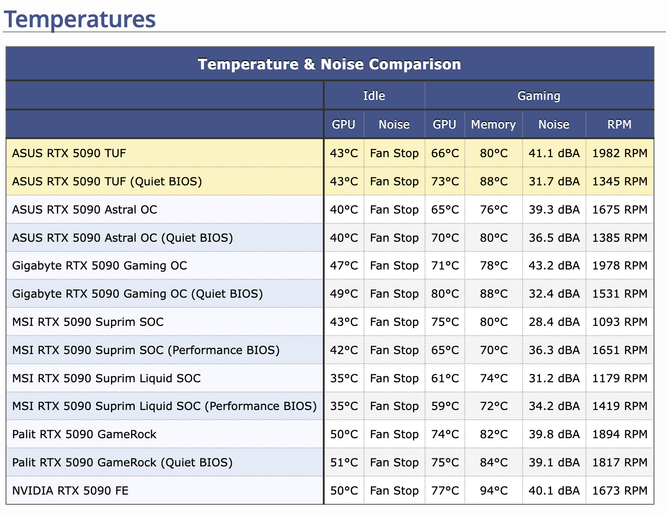Click the RPM column header

[619, 124]
